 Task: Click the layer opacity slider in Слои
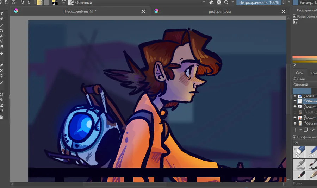[x=305, y=91]
